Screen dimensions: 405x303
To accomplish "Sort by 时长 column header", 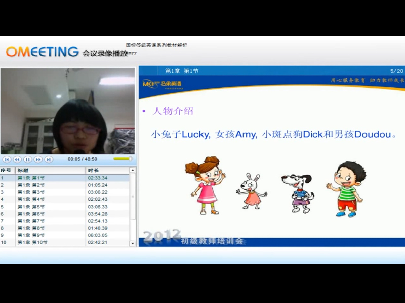I will click(93, 171).
